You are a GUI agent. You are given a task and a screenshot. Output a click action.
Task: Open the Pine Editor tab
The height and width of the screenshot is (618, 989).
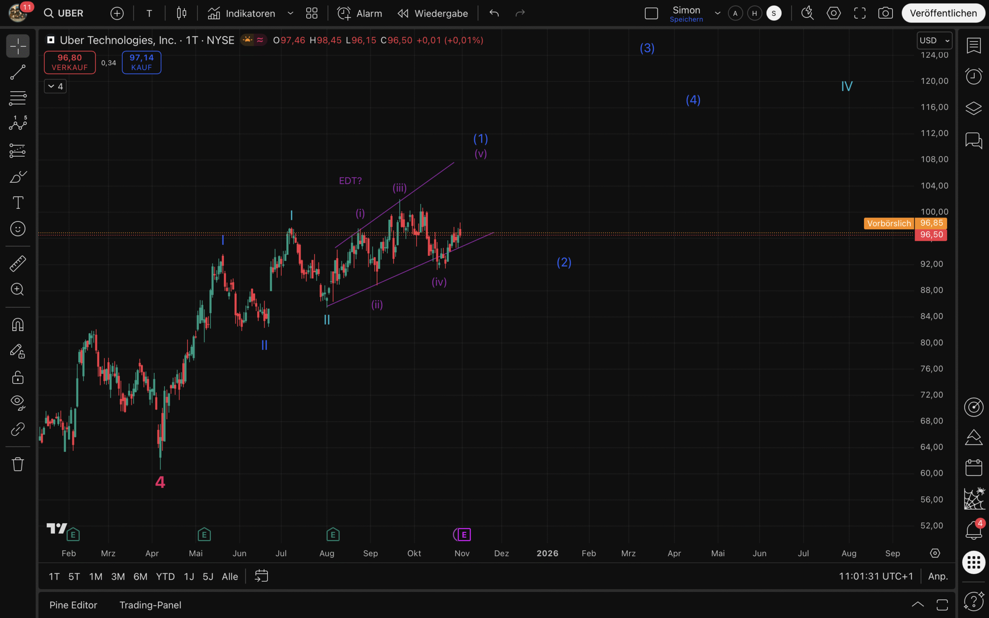[x=73, y=605]
